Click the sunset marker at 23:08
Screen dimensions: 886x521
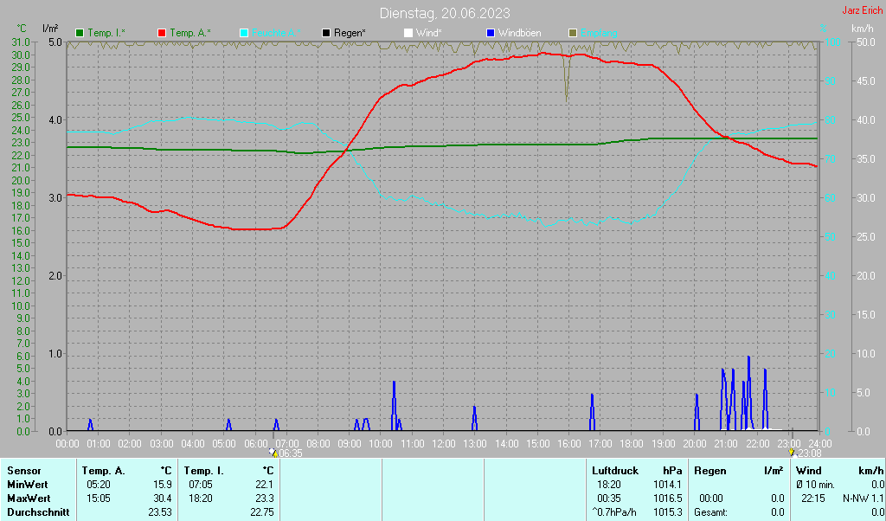(x=792, y=452)
